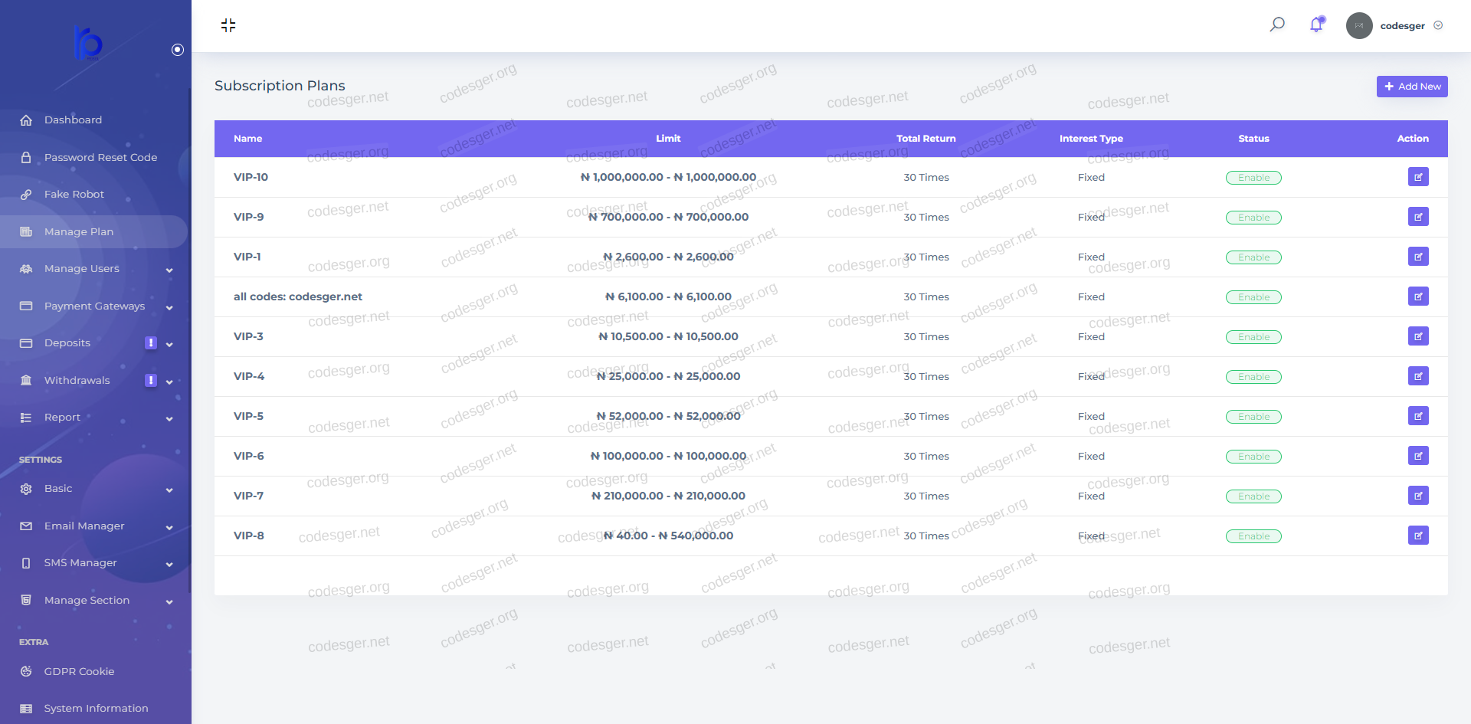Click the edit icon for VIP-10 plan
The height and width of the screenshot is (724, 1471).
[1417, 177]
